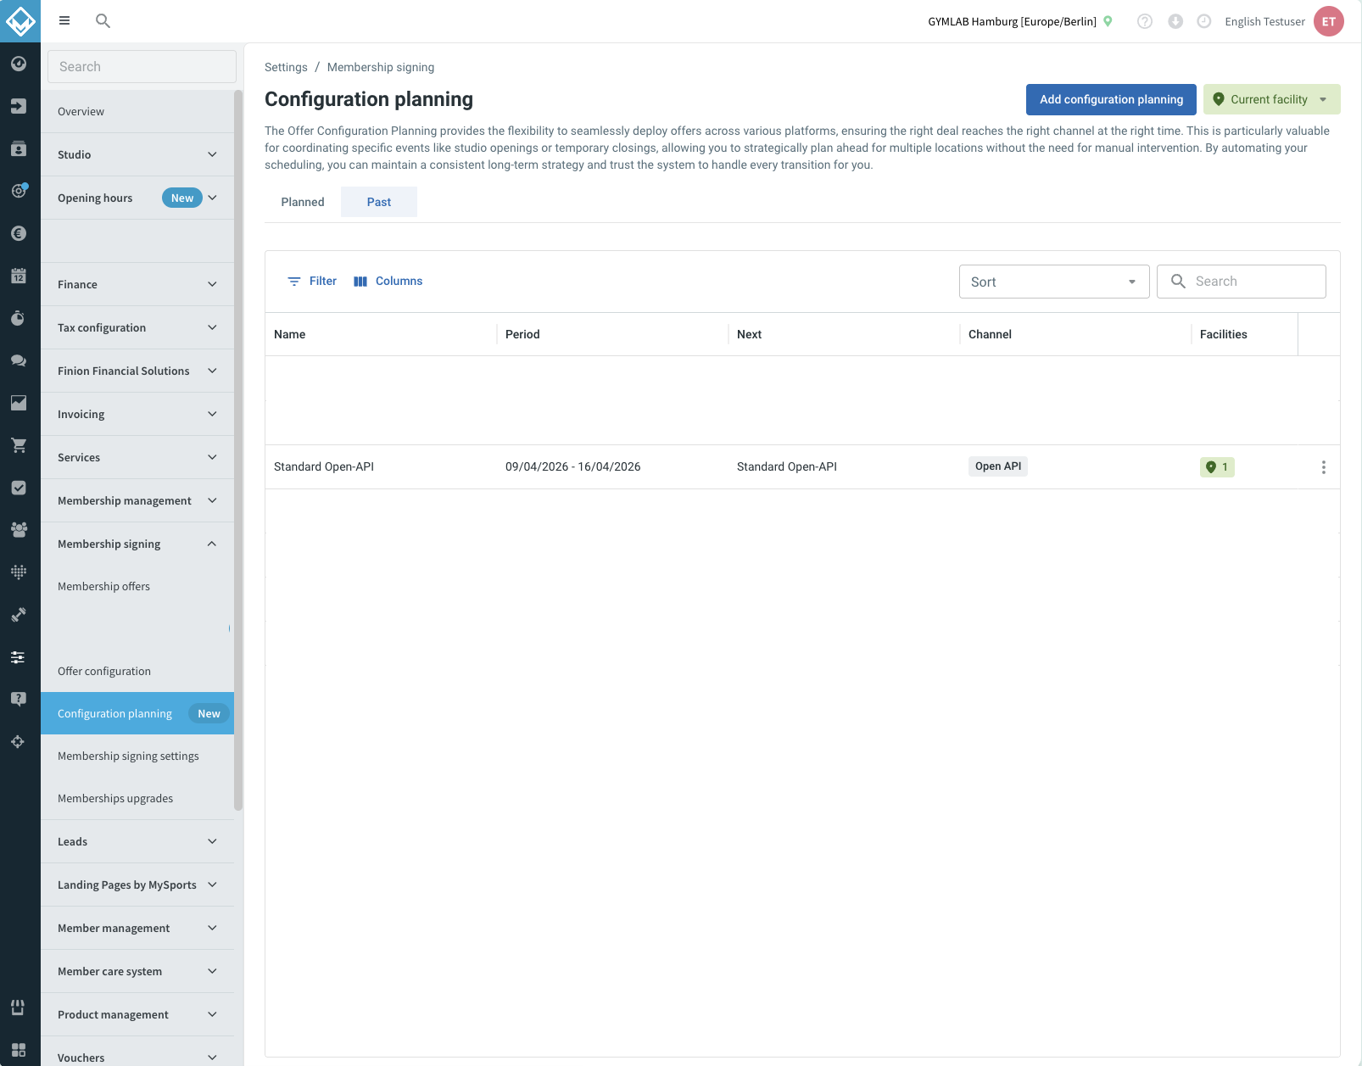Open the help question mark icon in top bar
The width and height of the screenshot is (1362, 1066).
click(x=1145, y=21)
